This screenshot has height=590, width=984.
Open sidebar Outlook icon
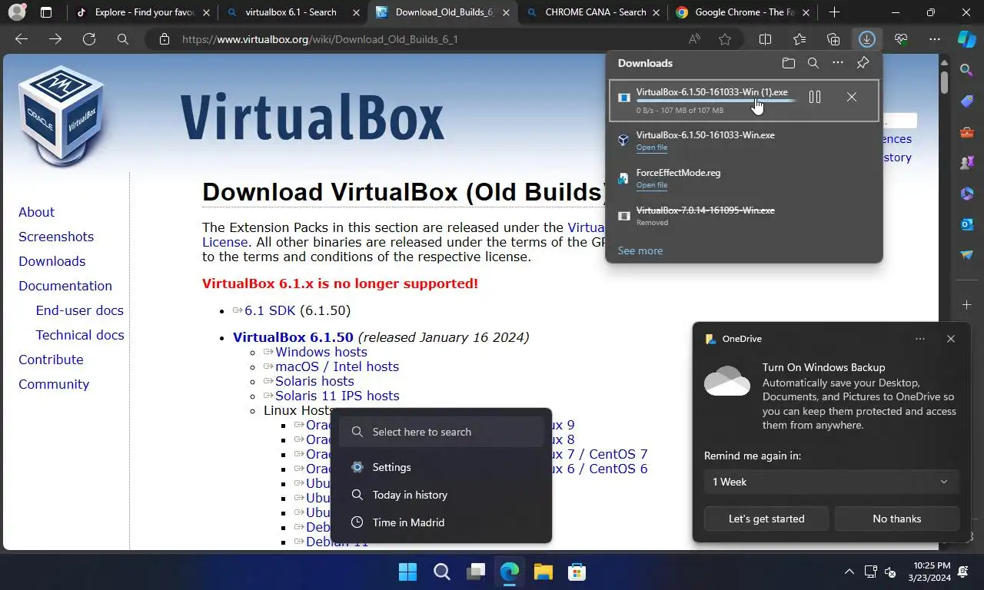point(967,224)
